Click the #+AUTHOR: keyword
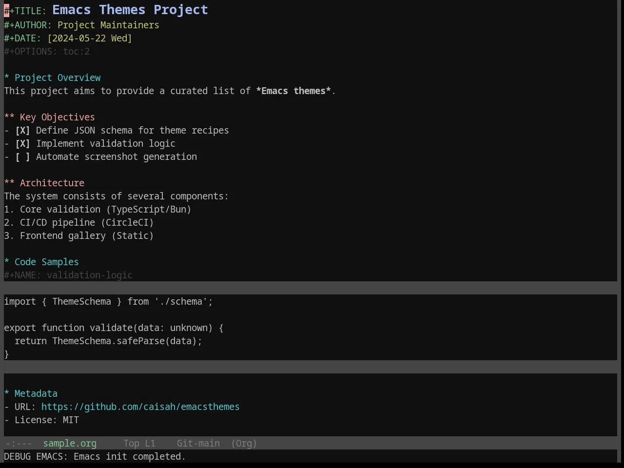The image size is (624, 468). (28, 25)
